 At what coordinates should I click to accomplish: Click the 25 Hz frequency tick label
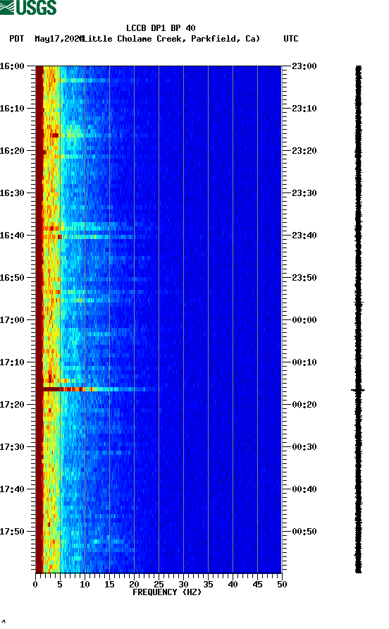159,585
